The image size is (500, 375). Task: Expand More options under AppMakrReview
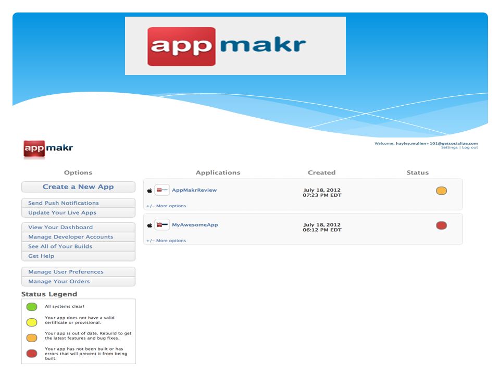(x=166, y=206)
